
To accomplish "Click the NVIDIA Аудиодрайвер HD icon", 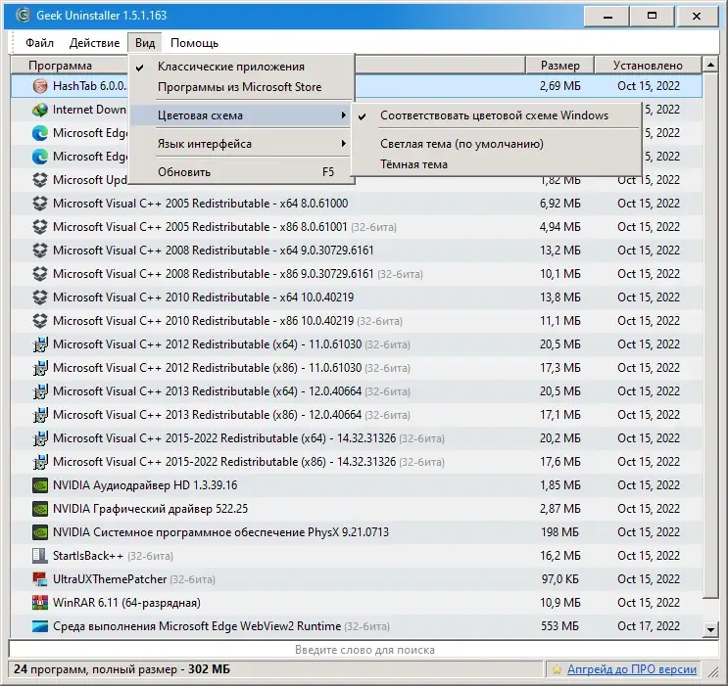I will 40,485.
